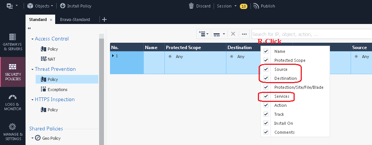Screen dimensions: 372x145
Task: Select Threat Prevention Policy item
Action: [x=67, y=79]
